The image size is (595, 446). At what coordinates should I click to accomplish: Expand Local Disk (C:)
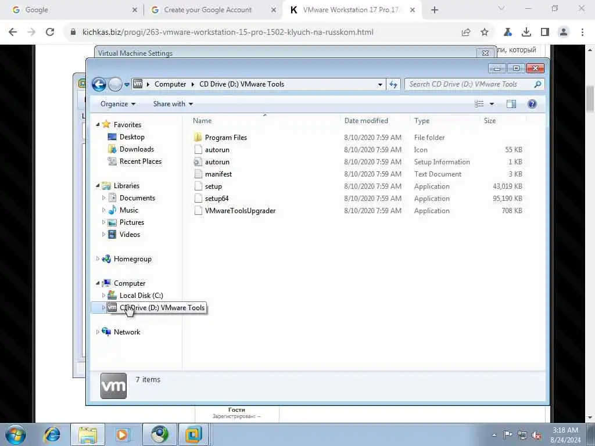pyautogui.click(x=103, y=295)
